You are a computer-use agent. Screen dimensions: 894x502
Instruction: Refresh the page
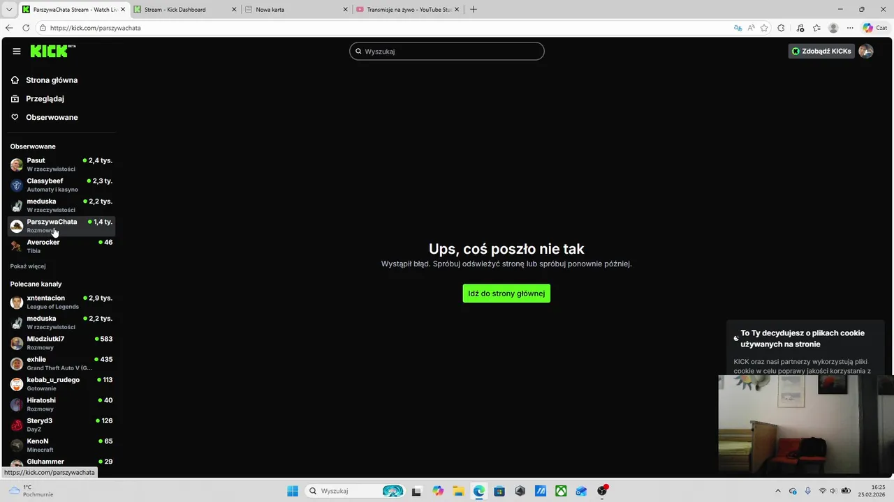coord(26,28)
